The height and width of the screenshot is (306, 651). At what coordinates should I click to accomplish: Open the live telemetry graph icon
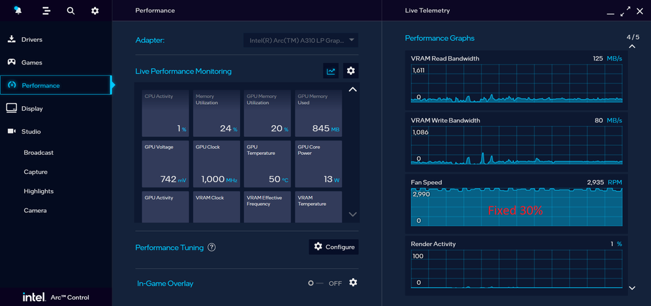331,71
